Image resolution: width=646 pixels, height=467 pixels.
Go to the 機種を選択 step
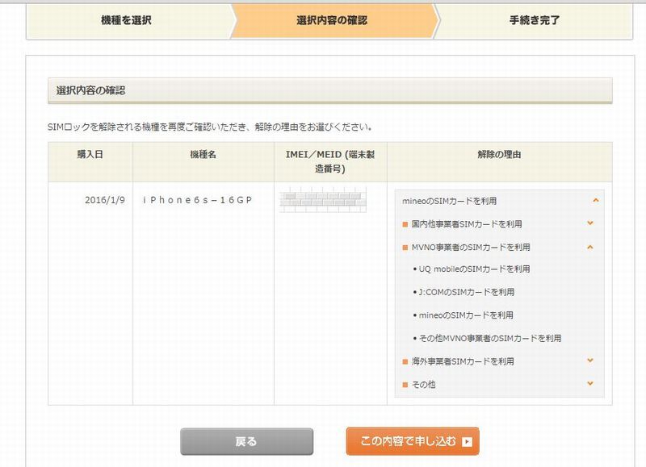(x=126, y=20)
